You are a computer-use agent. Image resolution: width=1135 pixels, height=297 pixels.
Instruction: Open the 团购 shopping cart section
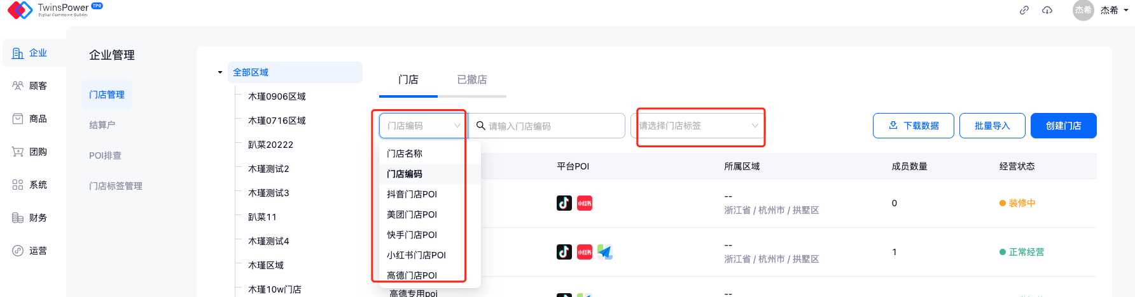pos(30,152)
